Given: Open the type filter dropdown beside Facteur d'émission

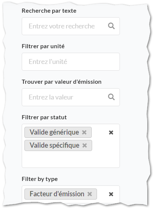Looking at the screenshot, I should pyautogui.click(x=103, y=194).
